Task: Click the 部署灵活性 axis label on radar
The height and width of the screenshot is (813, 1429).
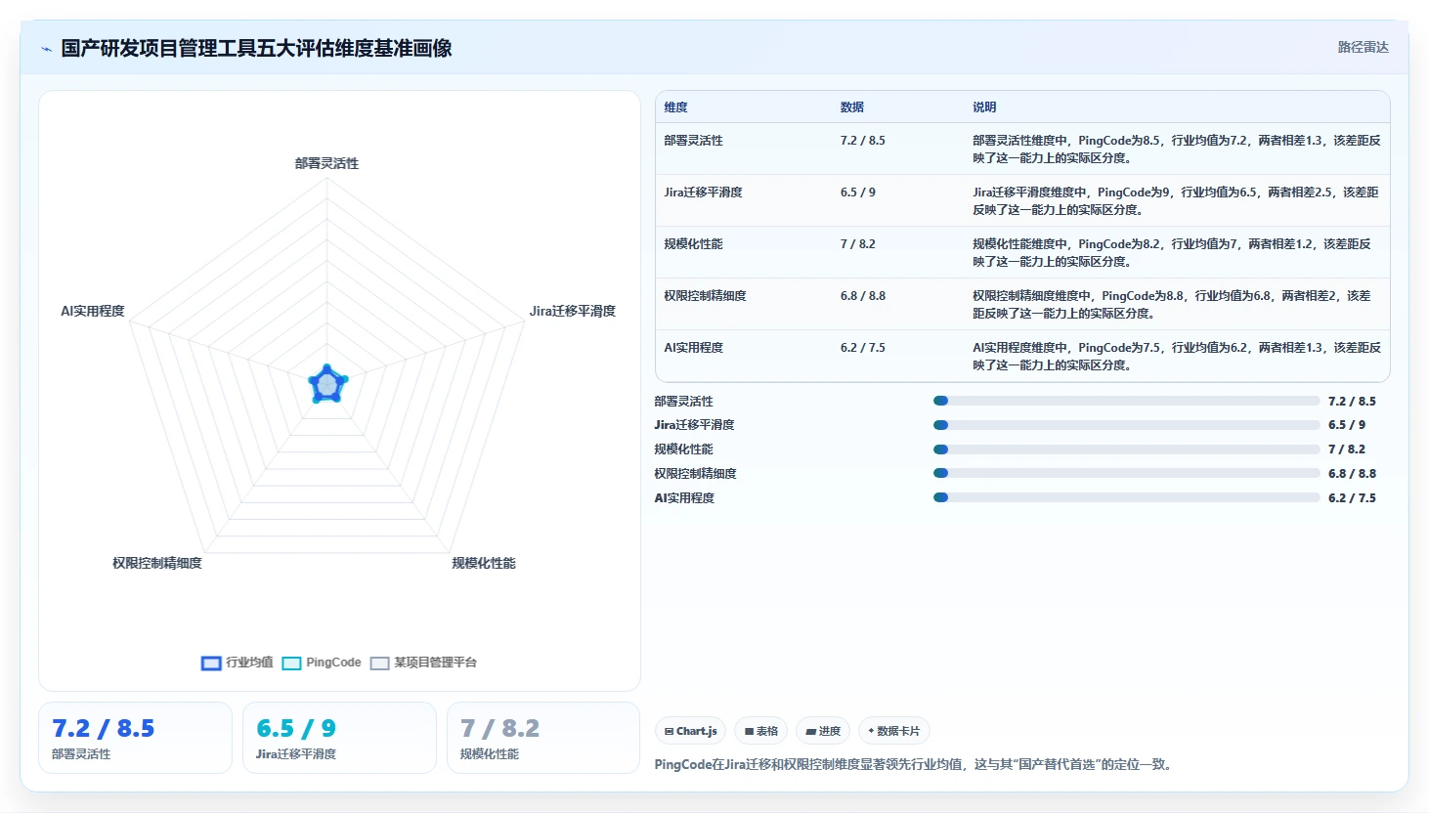Action: coord(327,163)
